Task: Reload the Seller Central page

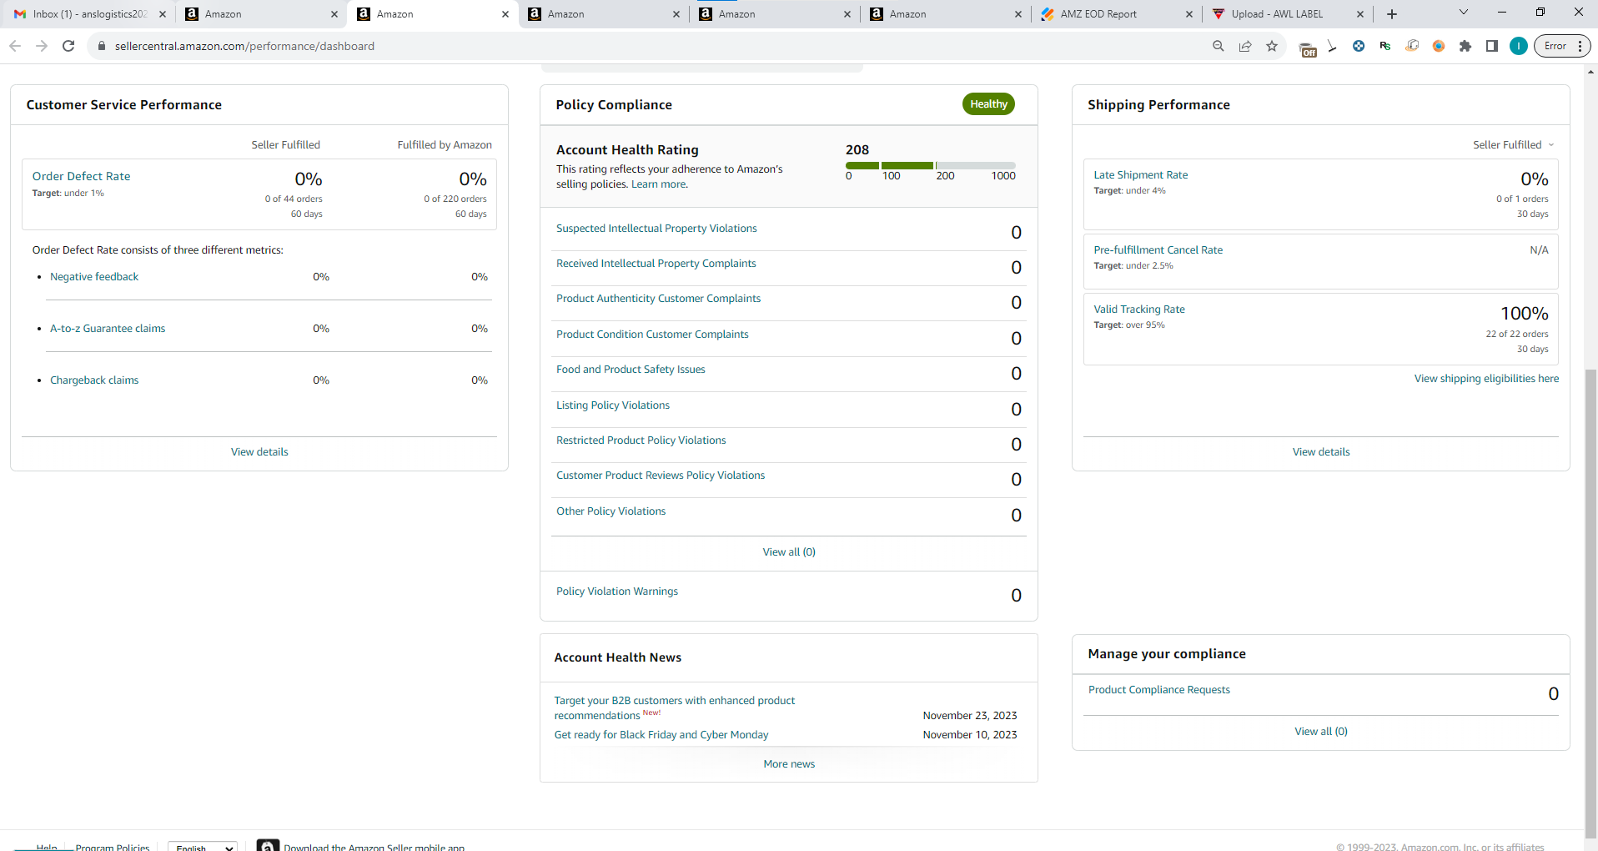Action: (68, 46)
